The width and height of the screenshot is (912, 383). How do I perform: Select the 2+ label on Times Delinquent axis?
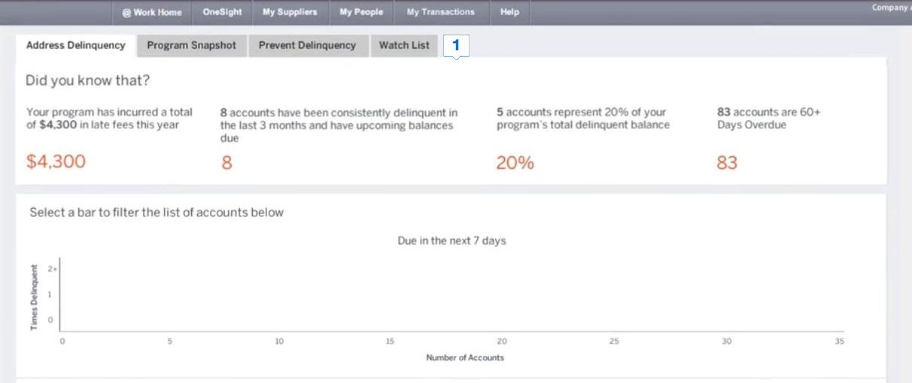(x=52, y=268)
